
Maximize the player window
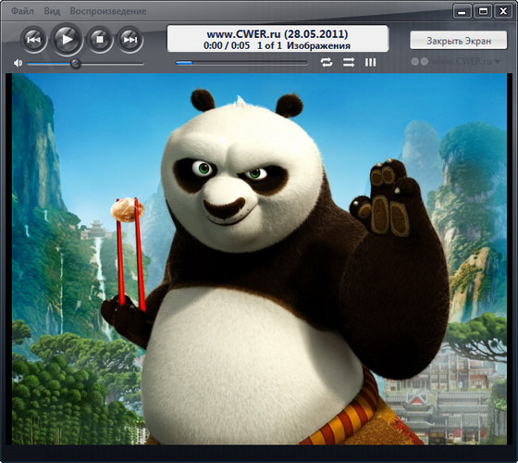(x=483, y=12)
